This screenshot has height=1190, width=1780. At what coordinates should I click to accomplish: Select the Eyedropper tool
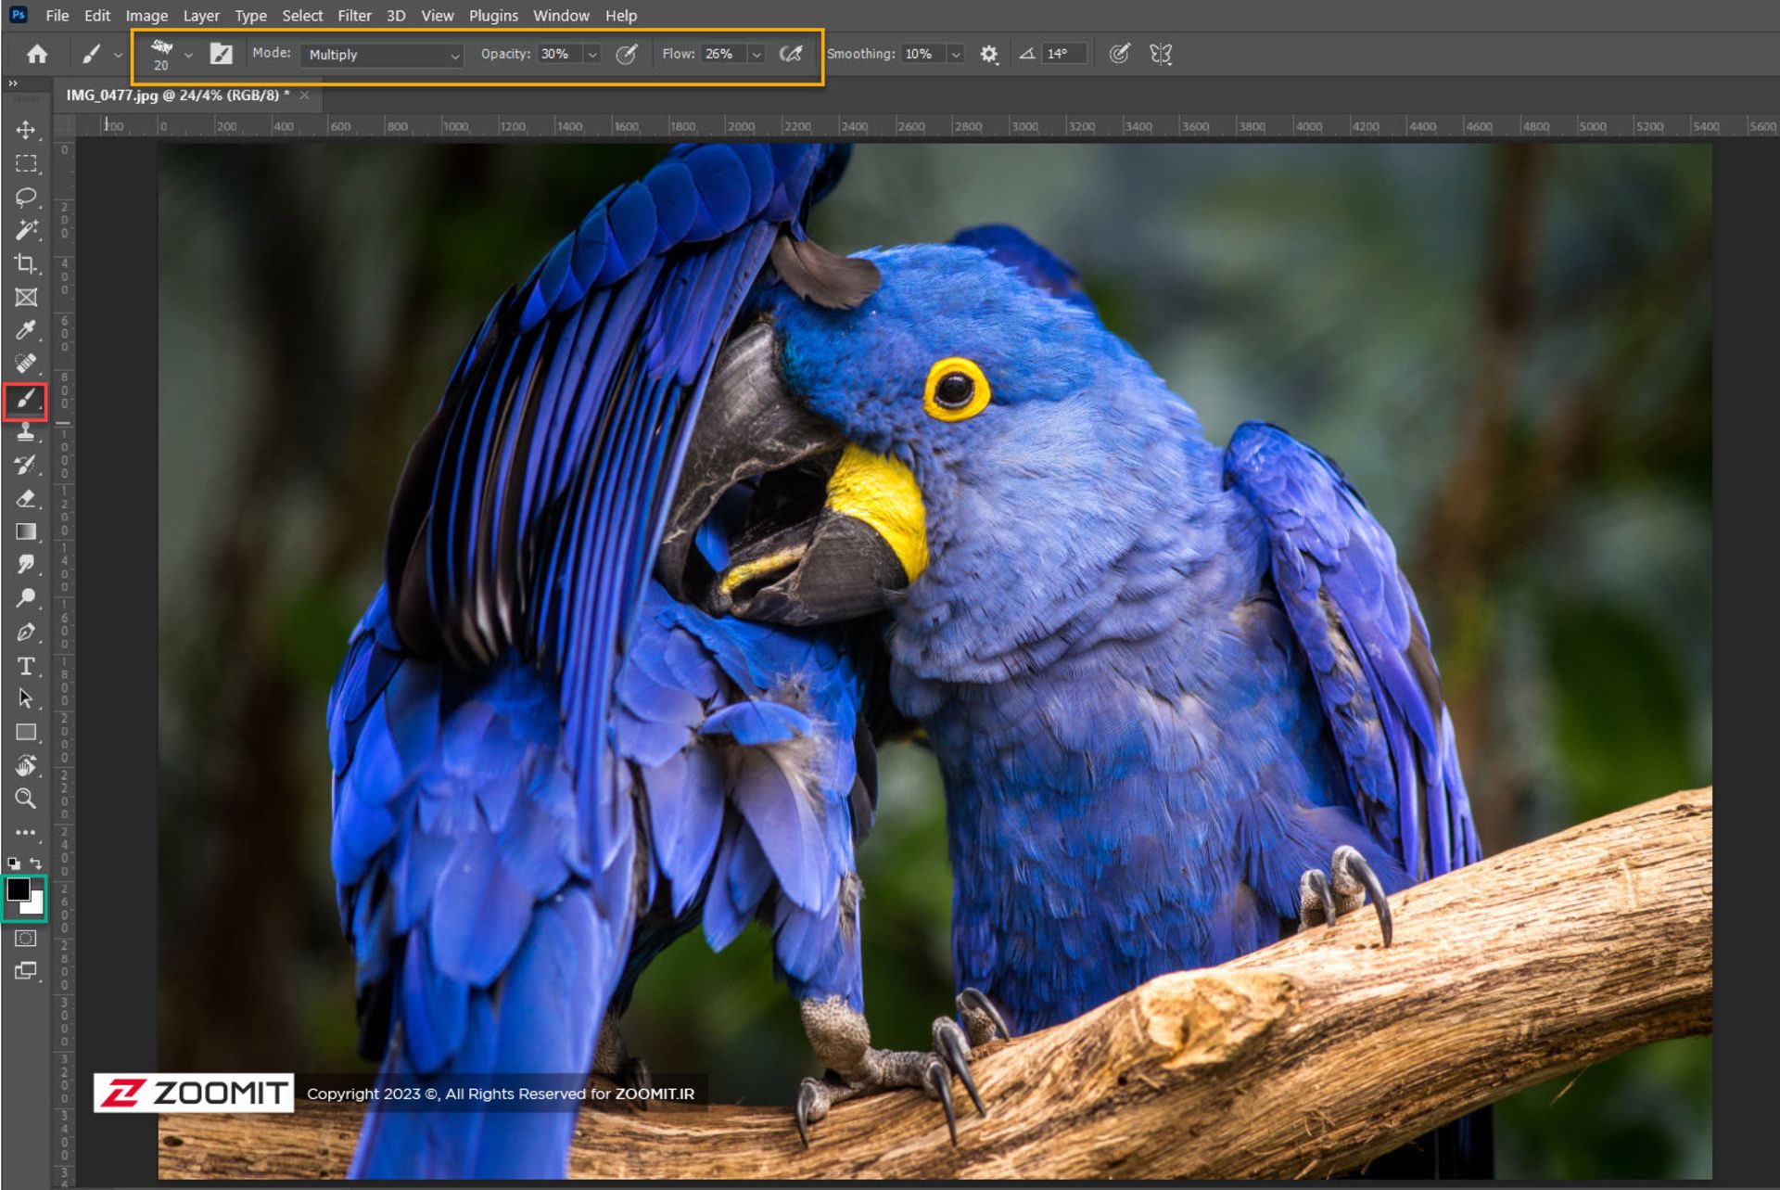[26, 331]
